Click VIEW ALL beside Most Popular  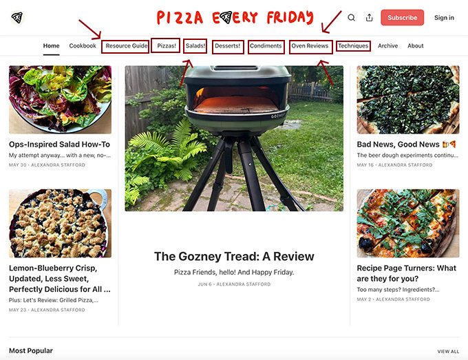448,351
